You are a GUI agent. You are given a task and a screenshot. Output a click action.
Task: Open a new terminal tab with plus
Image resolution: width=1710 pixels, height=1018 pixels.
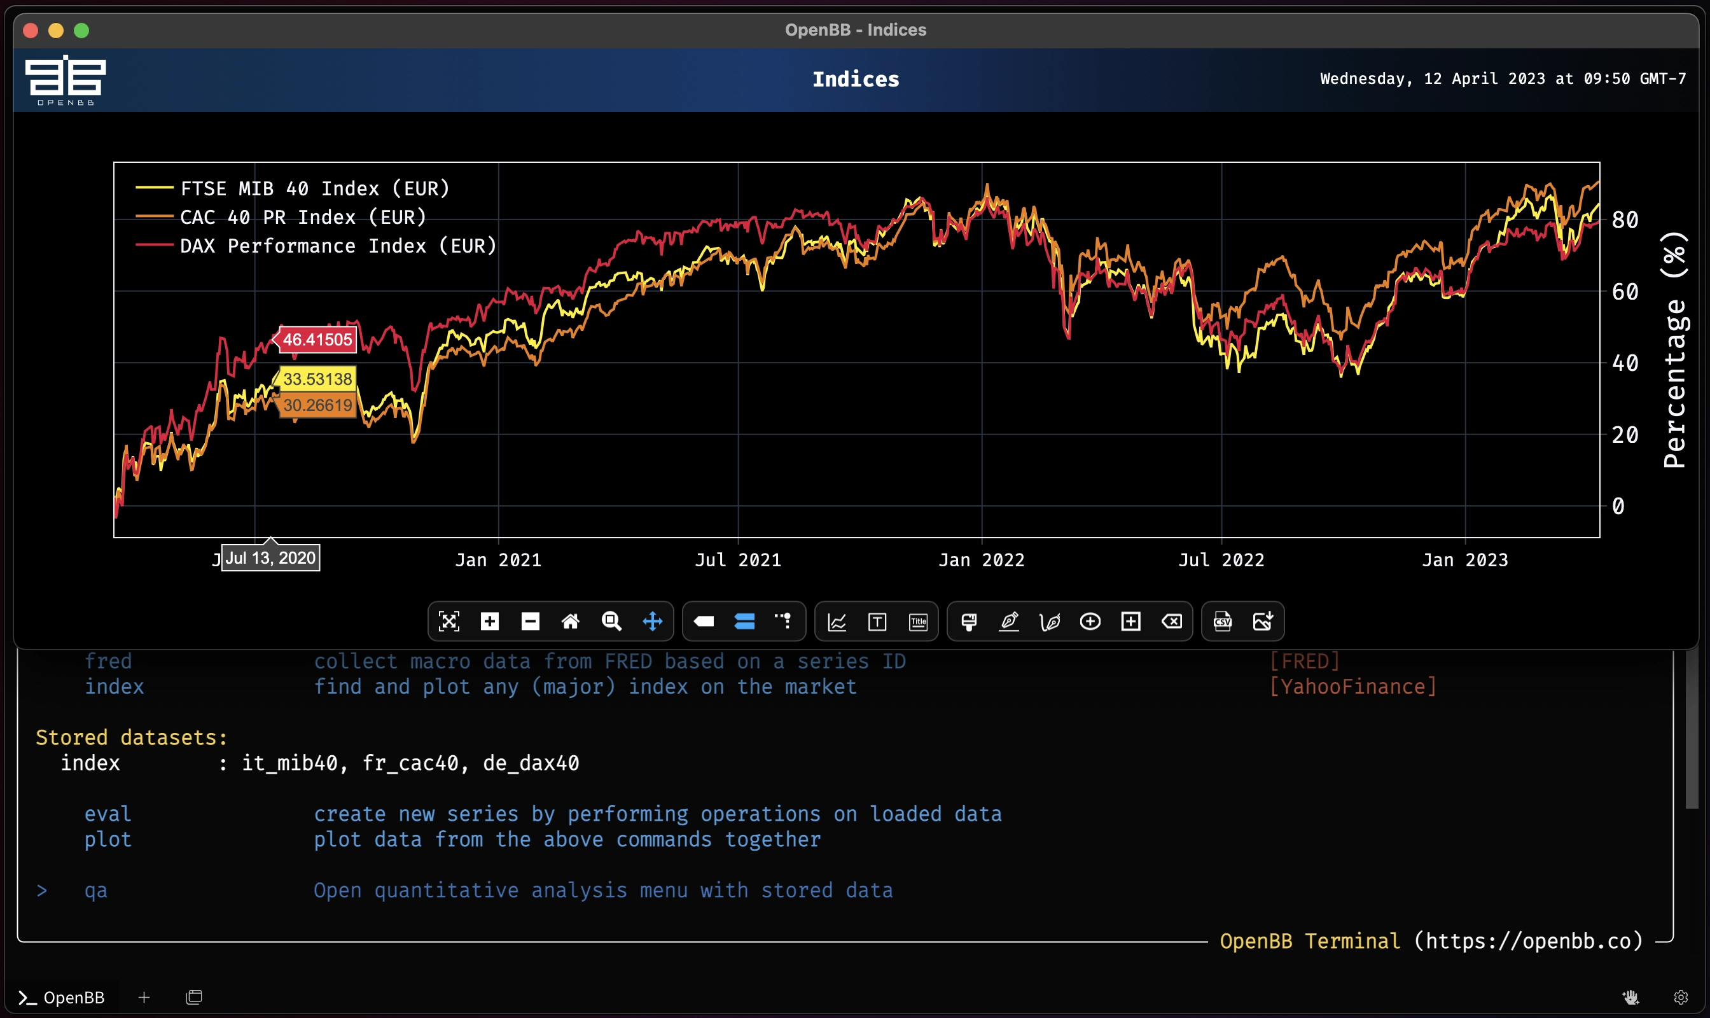pos(143,997)
